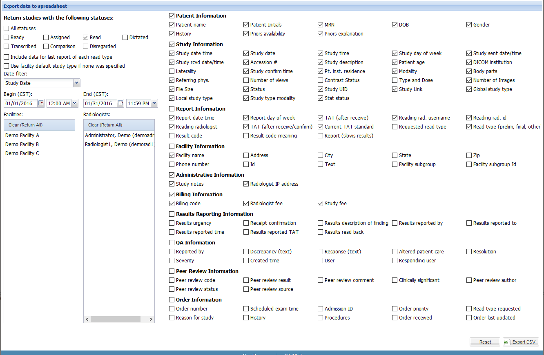Uncheck the Study UID checkbox
The width and height of the screenshot is (544, 355).
[x=320, y=89]
